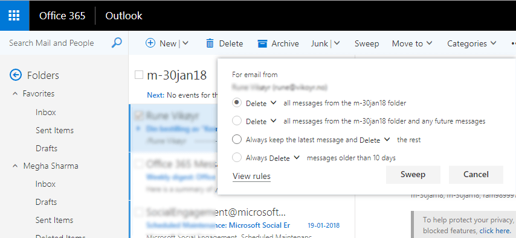Open Delete dropdown in first sweep option
The image size is (516, 238).
pyautogui.click(x=274, y=103)
